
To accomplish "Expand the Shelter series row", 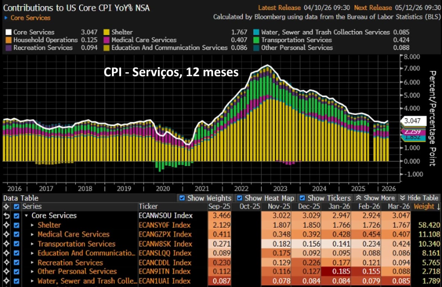I will click(x=32, y=225).
